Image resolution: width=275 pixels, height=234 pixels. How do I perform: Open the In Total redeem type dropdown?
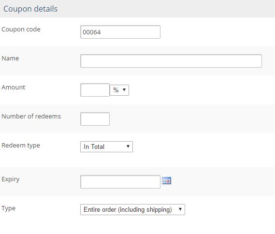tap(106, 146)
